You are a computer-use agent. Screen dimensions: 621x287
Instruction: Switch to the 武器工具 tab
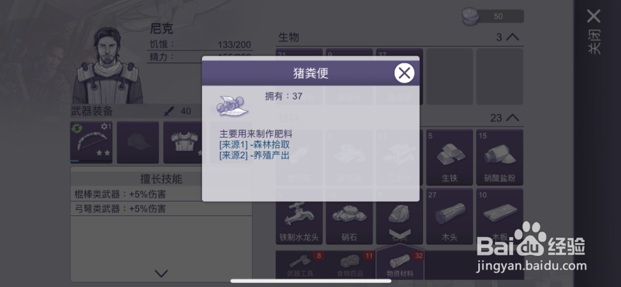[x=300, y=265]
